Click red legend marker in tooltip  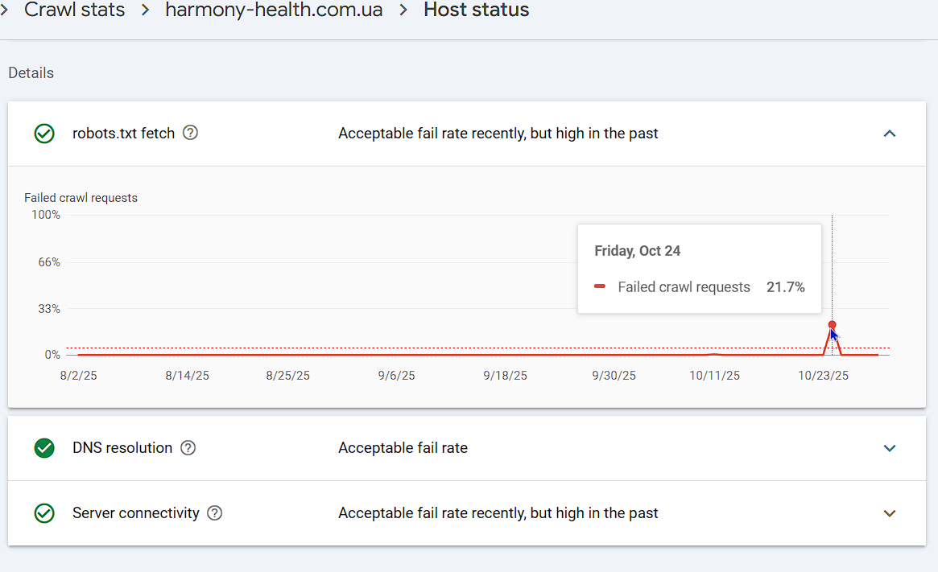[x=600, y=287]
